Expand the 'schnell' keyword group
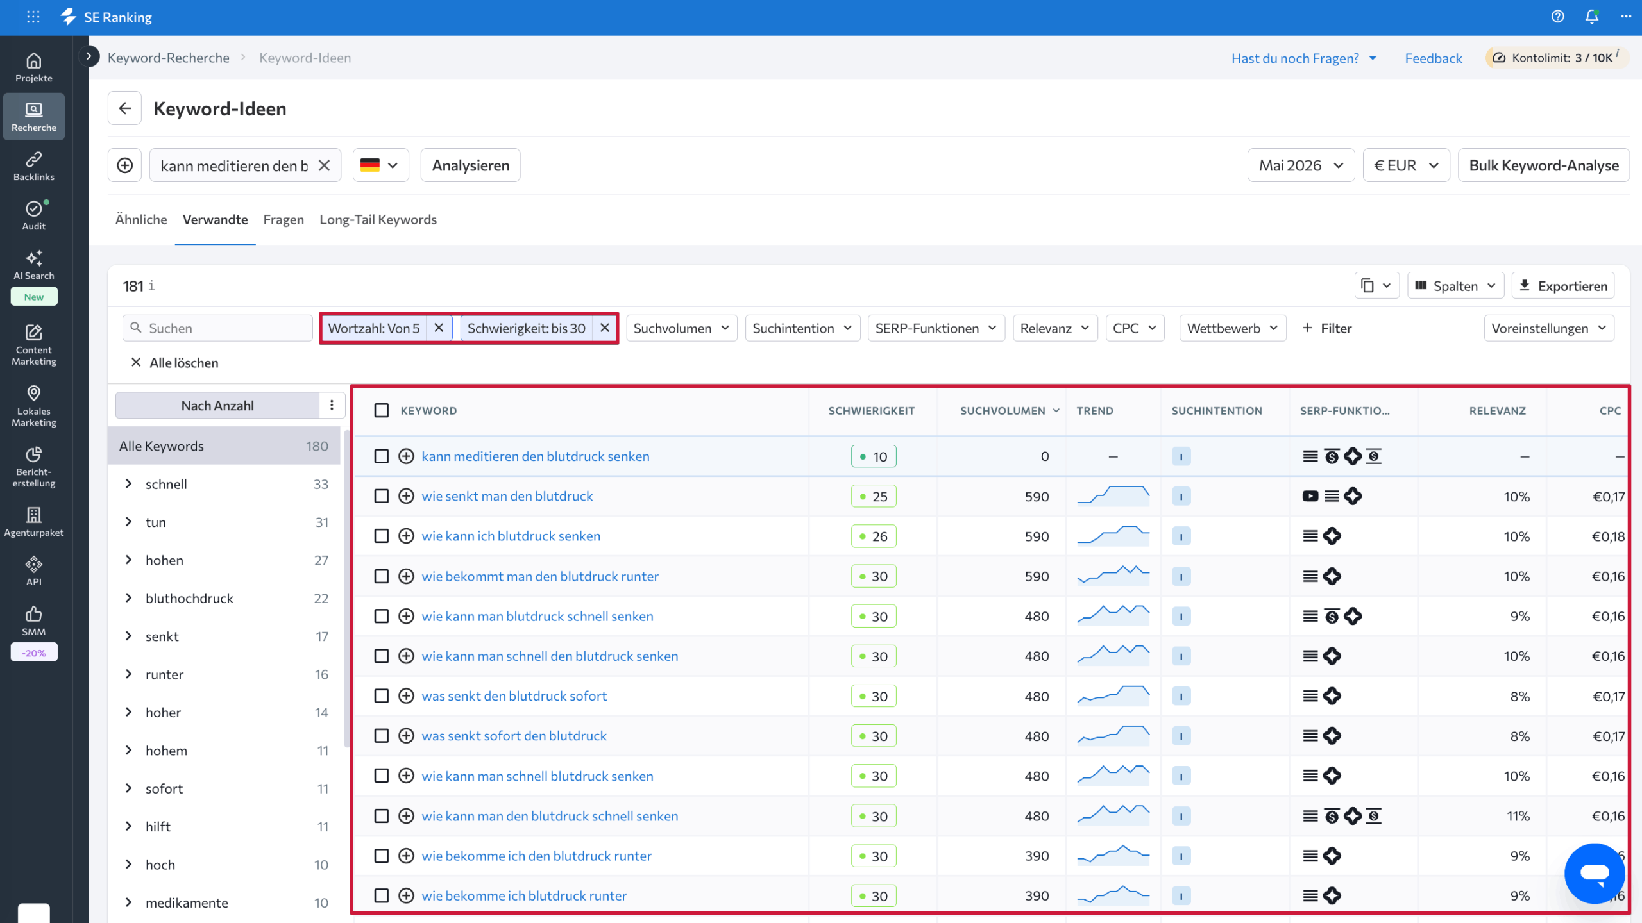Screen dimensions: 1642x923 click(128, 484)
